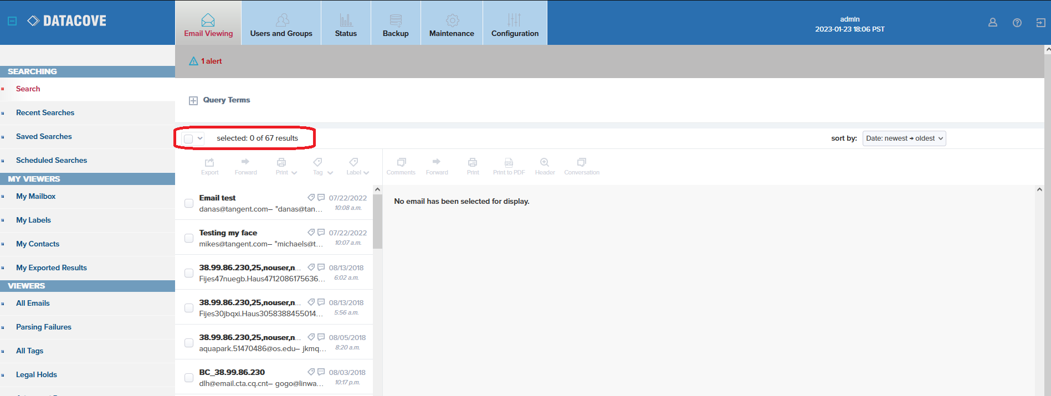Viewport: 1051px width, 396px height.
Task: Click the Export icon in results toolbar
Action: [x=209, y=166]
